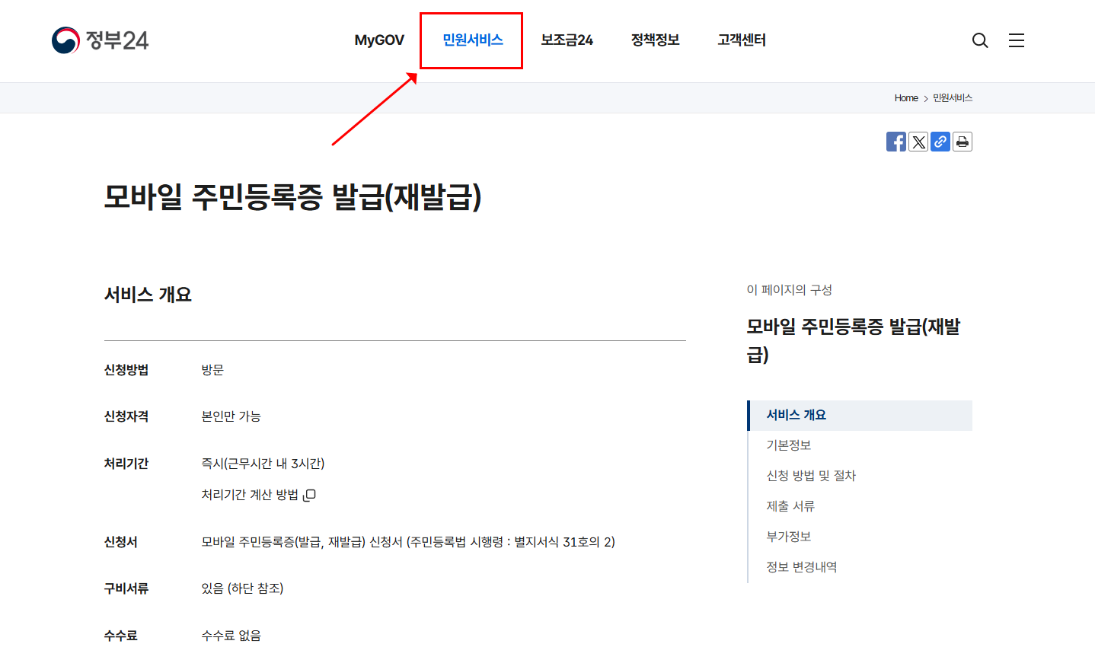Click 민원서비스 in the breadcrumb trail
1095x660 pixels.
pyautogui.click(x=953, y=97)
